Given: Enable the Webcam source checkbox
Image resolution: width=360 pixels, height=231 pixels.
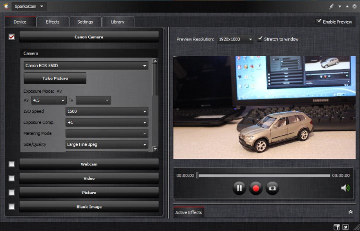Looking at the screenshot, I should 12,164.
